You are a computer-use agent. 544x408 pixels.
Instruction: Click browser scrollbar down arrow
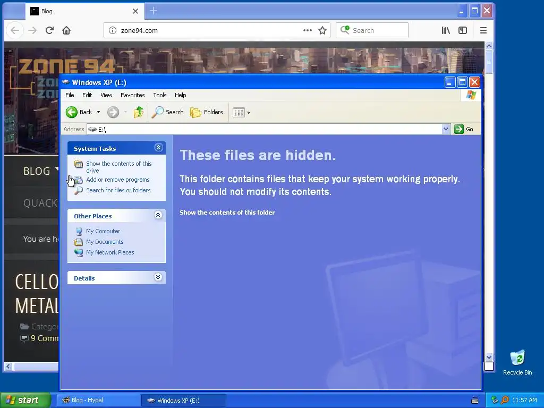(x=489, y=358)
